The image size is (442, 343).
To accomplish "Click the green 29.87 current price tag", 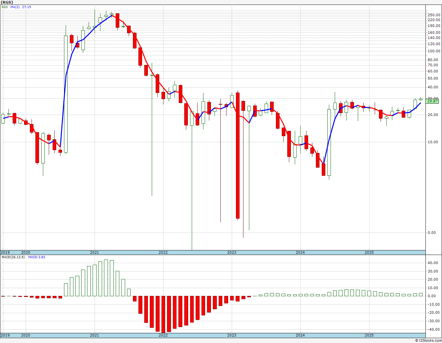I will (433, 101).
